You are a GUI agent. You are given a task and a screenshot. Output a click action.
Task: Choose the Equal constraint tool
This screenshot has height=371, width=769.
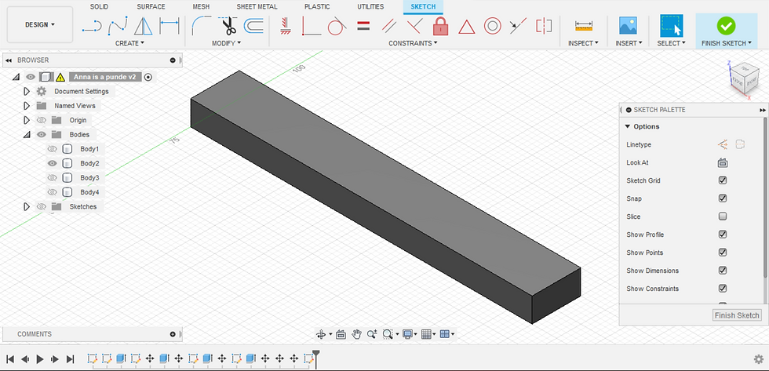(363, 26)
